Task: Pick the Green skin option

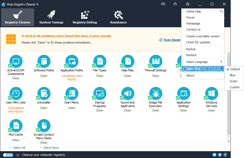Action: (x=234, y=81)
